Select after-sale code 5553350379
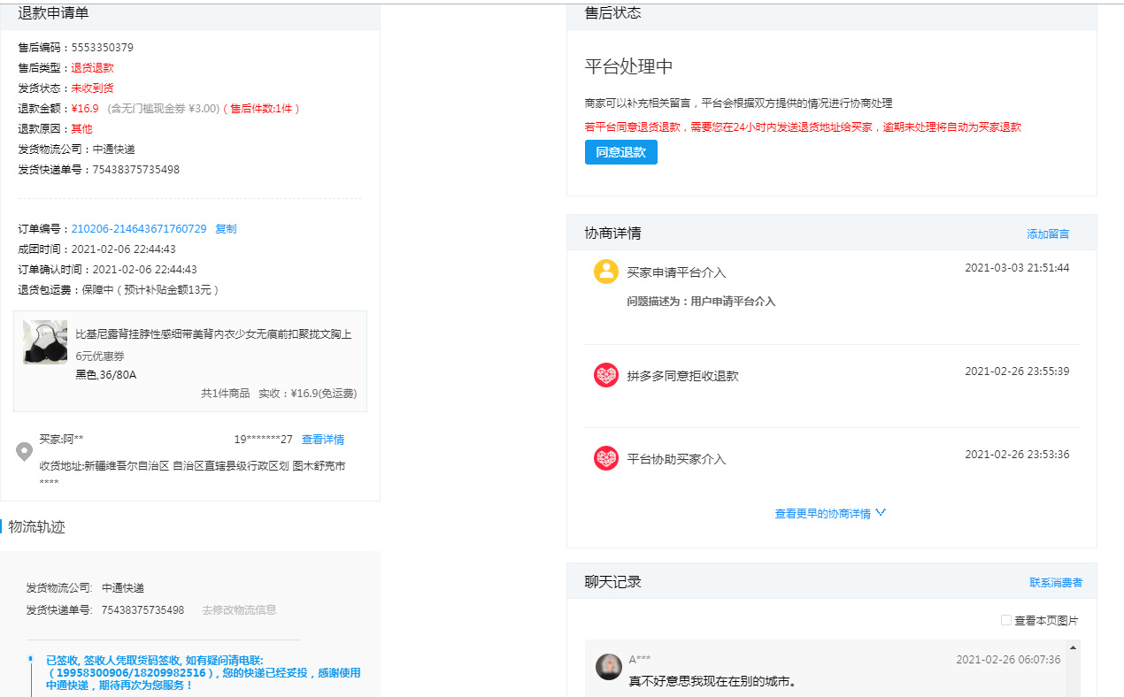 coord(103,47)
